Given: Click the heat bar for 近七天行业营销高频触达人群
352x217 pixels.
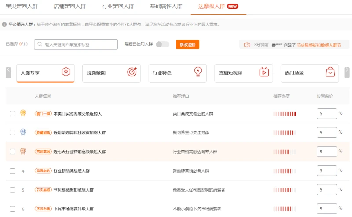Looking at the screenshot, I should (284, 152).
